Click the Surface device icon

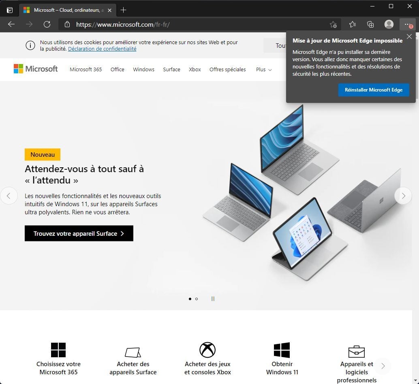[133, 352]
